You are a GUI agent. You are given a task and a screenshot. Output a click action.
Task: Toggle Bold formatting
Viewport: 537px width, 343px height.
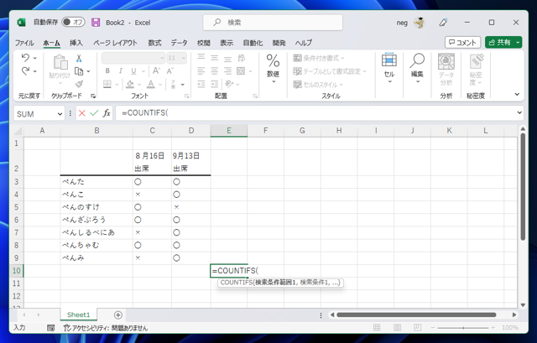[x=107, y=70]
